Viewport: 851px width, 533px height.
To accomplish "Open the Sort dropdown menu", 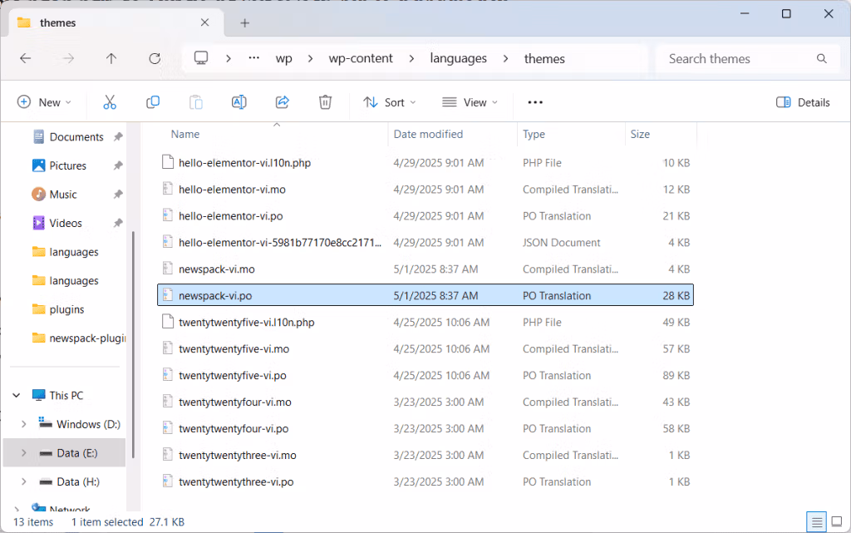I will pos(390,102).
